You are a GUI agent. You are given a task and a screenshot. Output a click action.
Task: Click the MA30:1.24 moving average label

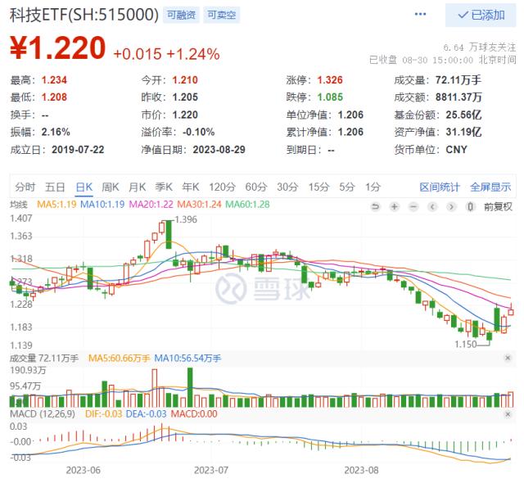(199, 205)
